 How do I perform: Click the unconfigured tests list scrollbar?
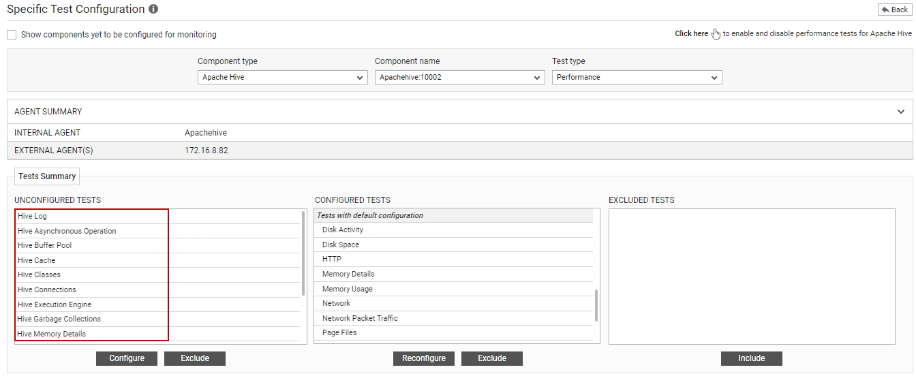click(x=303, y=253)
